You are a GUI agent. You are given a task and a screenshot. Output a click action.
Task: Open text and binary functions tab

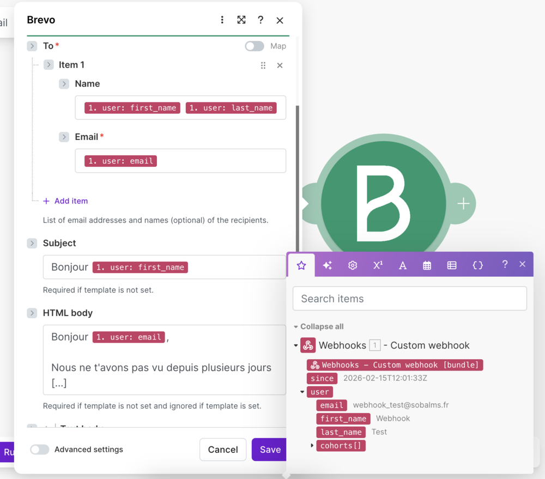(x=403, y=265)
